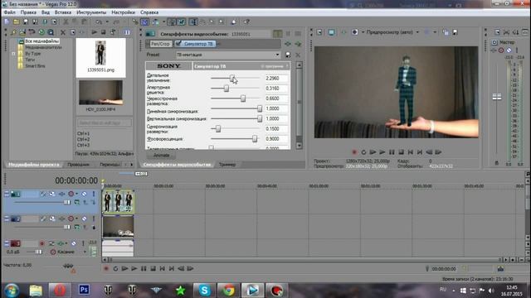This screenshot has height=298, width=531.
Task: Toggle the Симулятор ТВ effect checkbox
Action: (x=178, y=44)
